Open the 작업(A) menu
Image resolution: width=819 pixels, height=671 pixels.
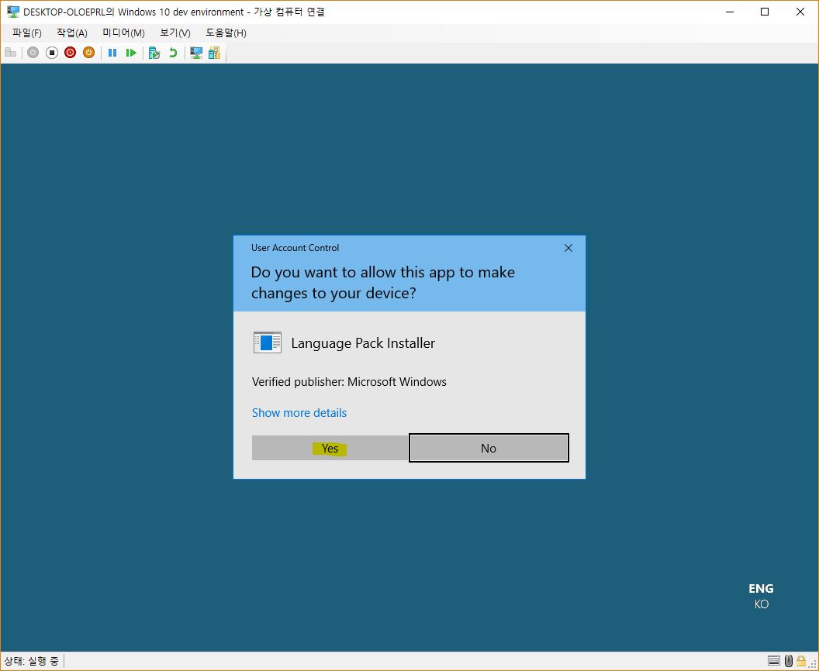pyautogui.click(x=72, y=33)
